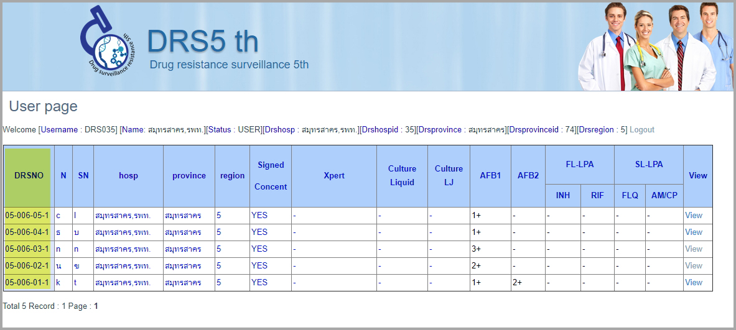736x330 pixels.
Task: Click the AFB1 column header
Action: click(490, 176)
